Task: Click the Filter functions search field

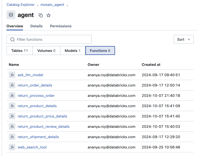Action: pyautogui.click(x=49, y=39)
